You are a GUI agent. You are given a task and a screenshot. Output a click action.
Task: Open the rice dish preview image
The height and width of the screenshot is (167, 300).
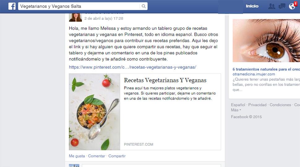(x=95, y=112)
